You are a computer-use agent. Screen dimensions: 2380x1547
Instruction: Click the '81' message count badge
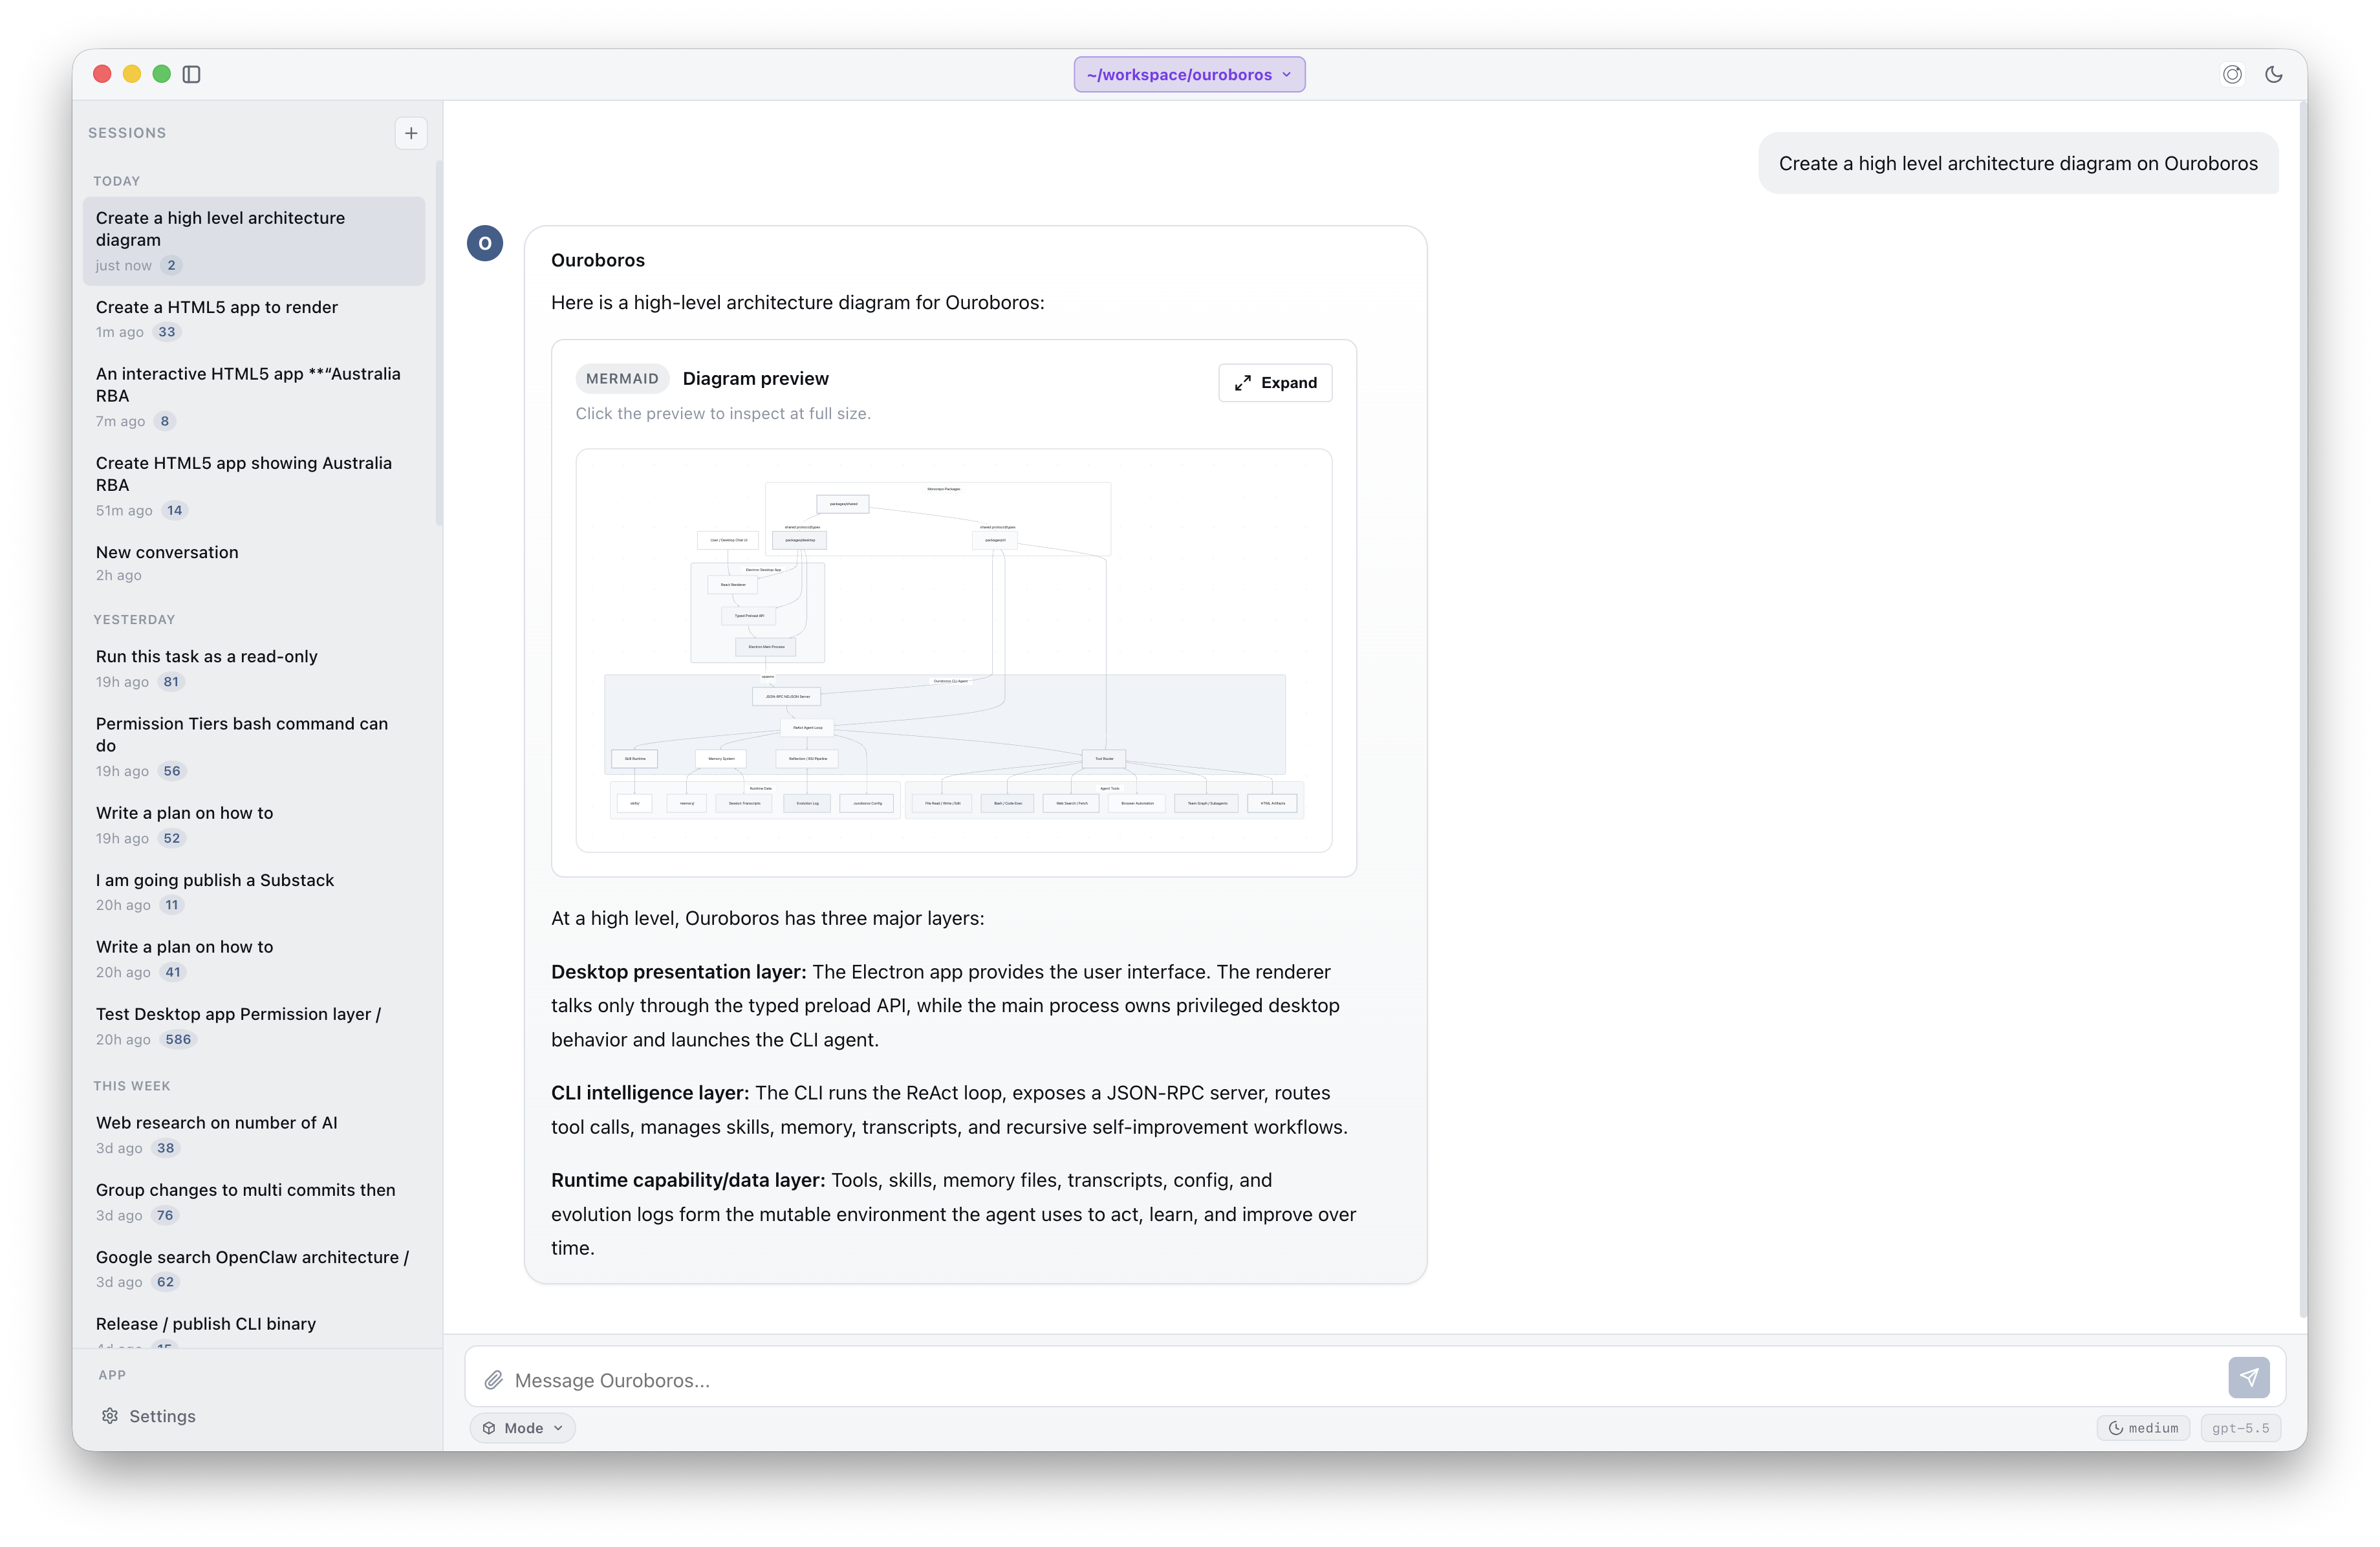171,682
